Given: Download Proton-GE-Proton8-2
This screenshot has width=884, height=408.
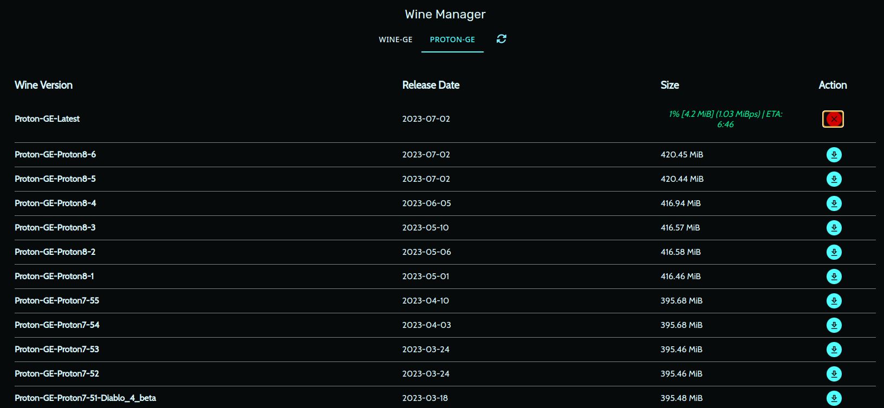Looking at the screenshot, I should 834,252.
